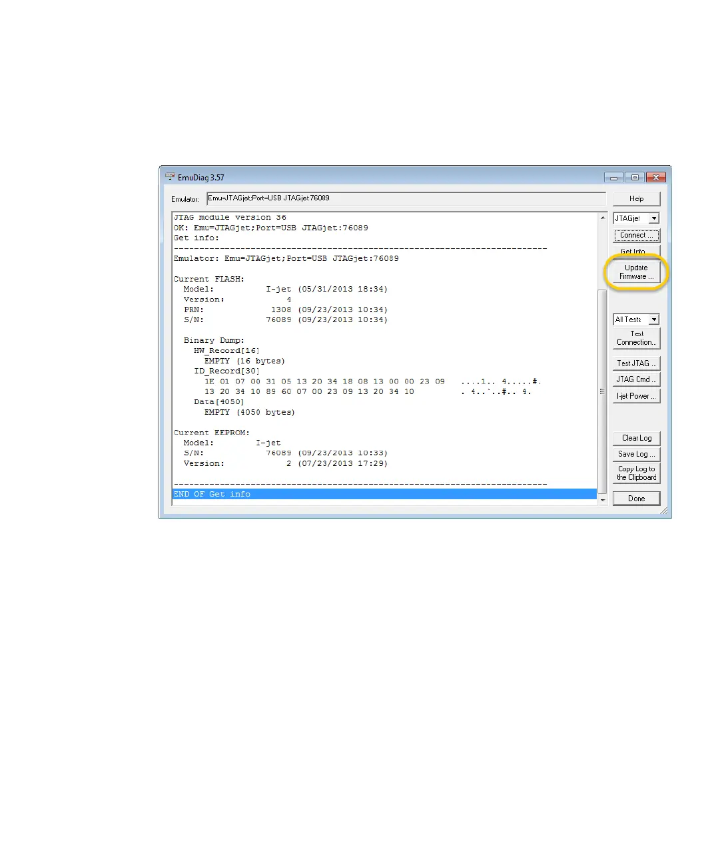718x868 pixels.
Task: Click the Emulator text field
Action: [406, 198]
